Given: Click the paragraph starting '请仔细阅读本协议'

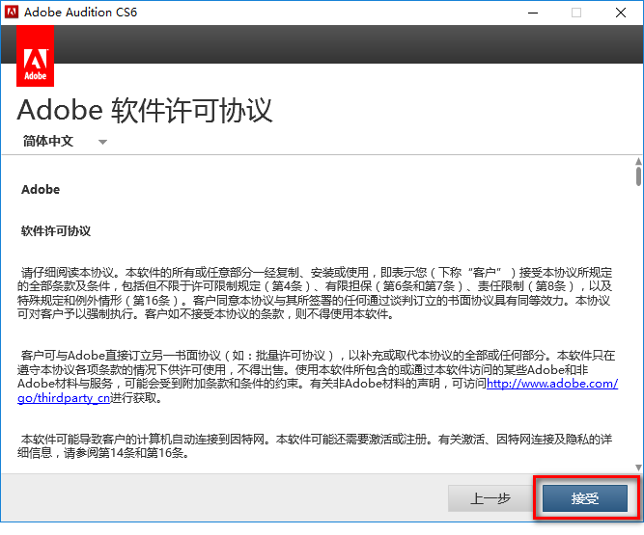Looking at the screenshot, I should [315, 293].
